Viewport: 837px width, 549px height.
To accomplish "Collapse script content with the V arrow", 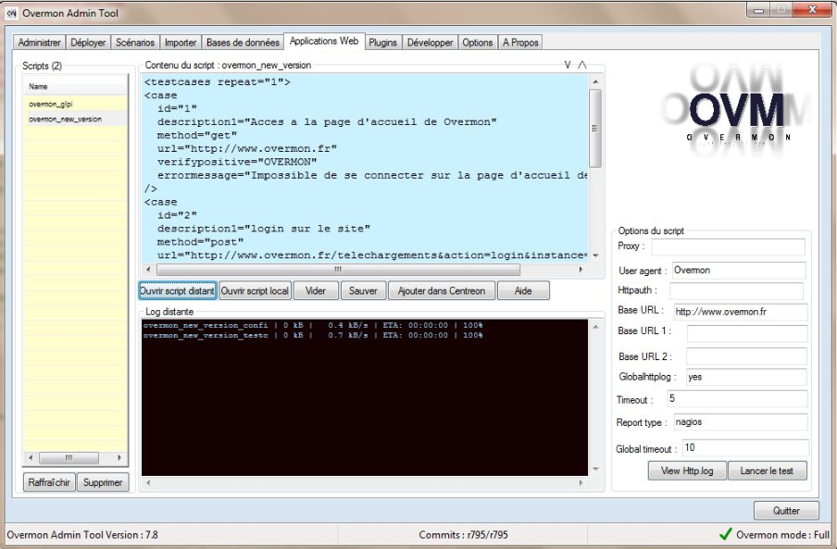I will [568, 66].
